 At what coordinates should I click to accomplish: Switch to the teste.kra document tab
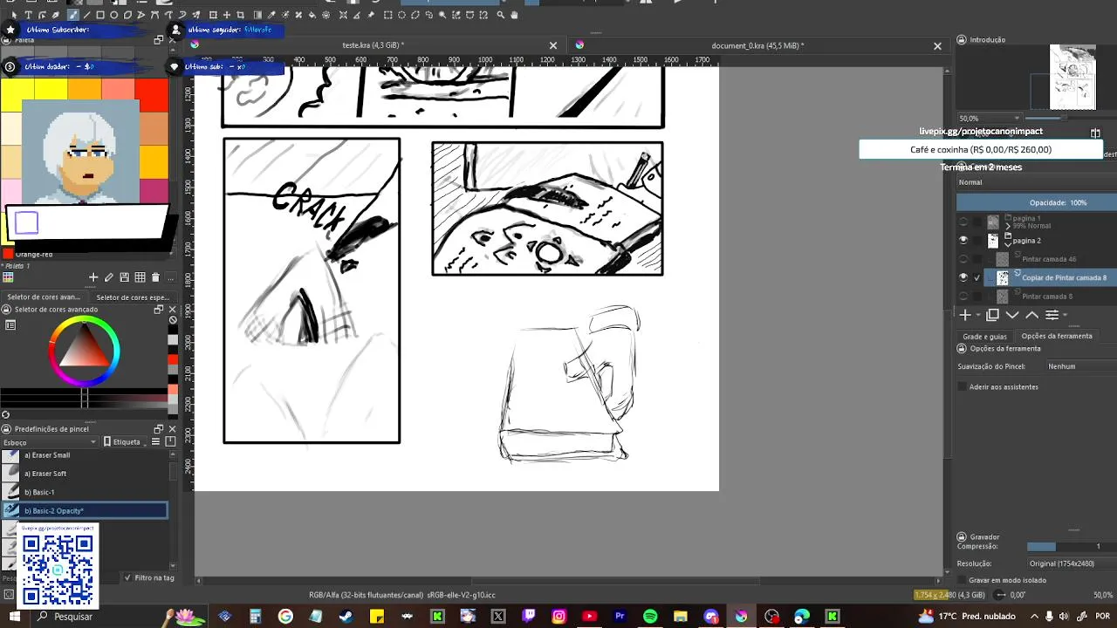click(373, 45)
